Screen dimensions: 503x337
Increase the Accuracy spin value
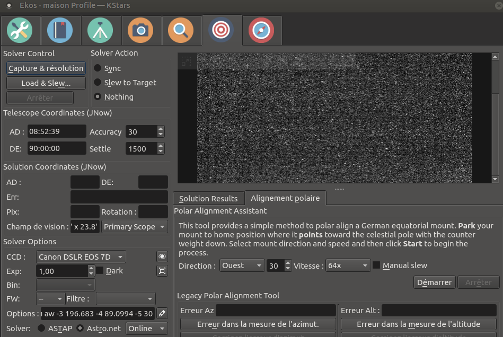[x=161, y=129]
